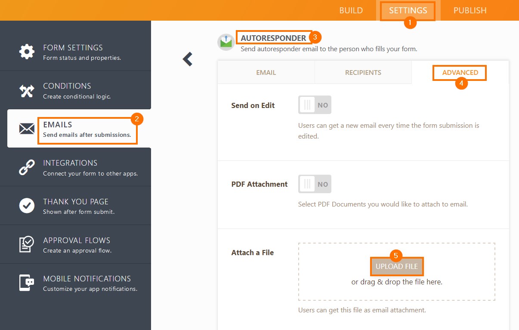Click the Autoresponder envelope icon
The image size is (519, 330).
click(x=226, y=42)
